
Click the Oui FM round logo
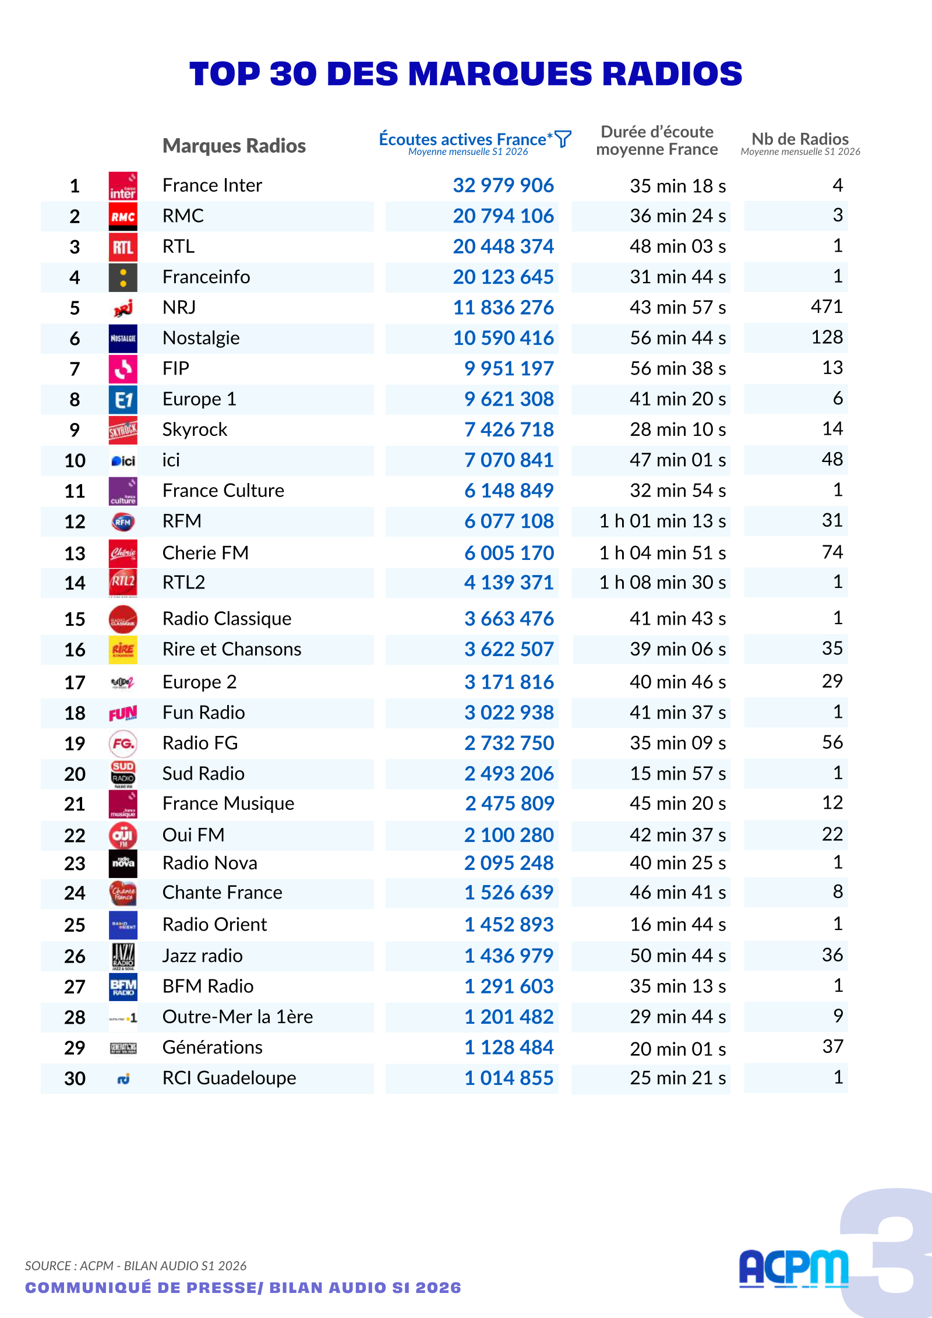pyautogui.click(x=123, y=835)
